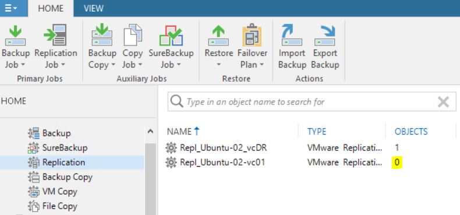Select VM Copy in the jobs tree
Viewport: 460px width, 215px height.
pyautogui.click(x=59, y=192)
